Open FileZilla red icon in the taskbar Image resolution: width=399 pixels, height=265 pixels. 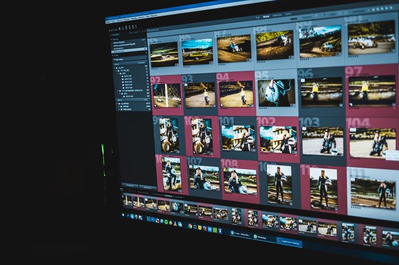(205, 229)
